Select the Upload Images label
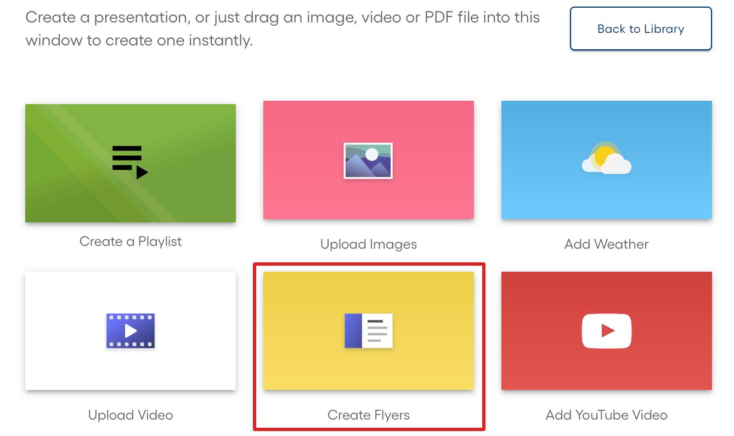Viewport: 734px width, 436px height. [369, 244]
